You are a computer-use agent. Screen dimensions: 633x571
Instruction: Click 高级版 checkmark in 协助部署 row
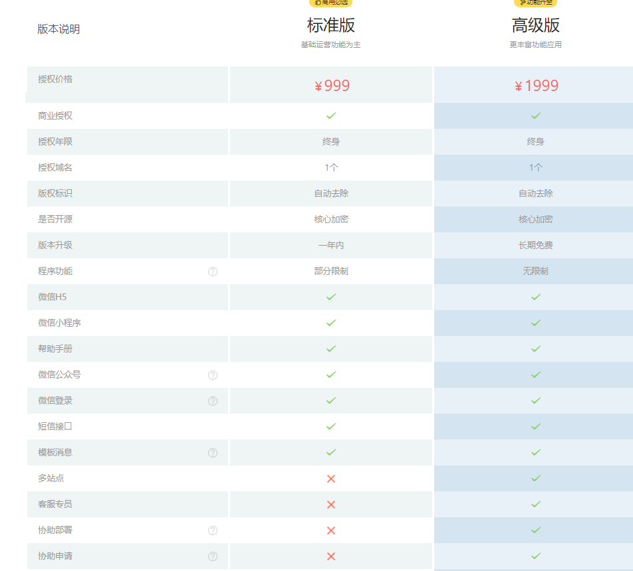(x=536, y=530)
